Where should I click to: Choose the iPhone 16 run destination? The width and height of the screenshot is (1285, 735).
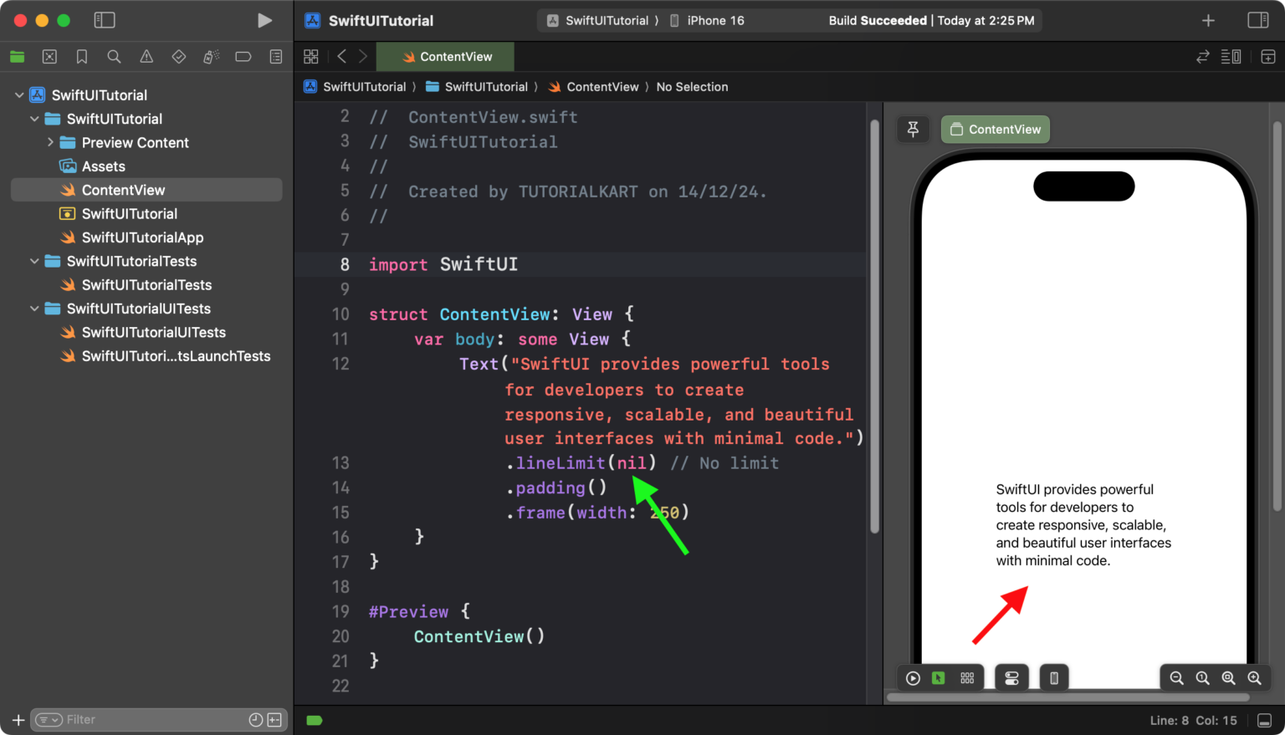point(707,20)
